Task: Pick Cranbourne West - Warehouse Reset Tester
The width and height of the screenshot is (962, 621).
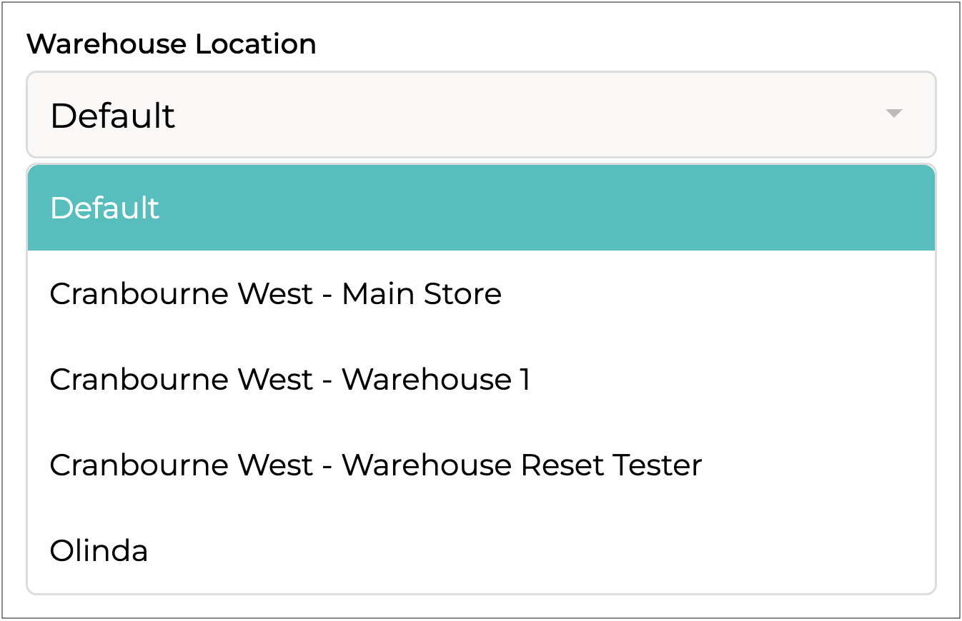Action: pos(375,465)
